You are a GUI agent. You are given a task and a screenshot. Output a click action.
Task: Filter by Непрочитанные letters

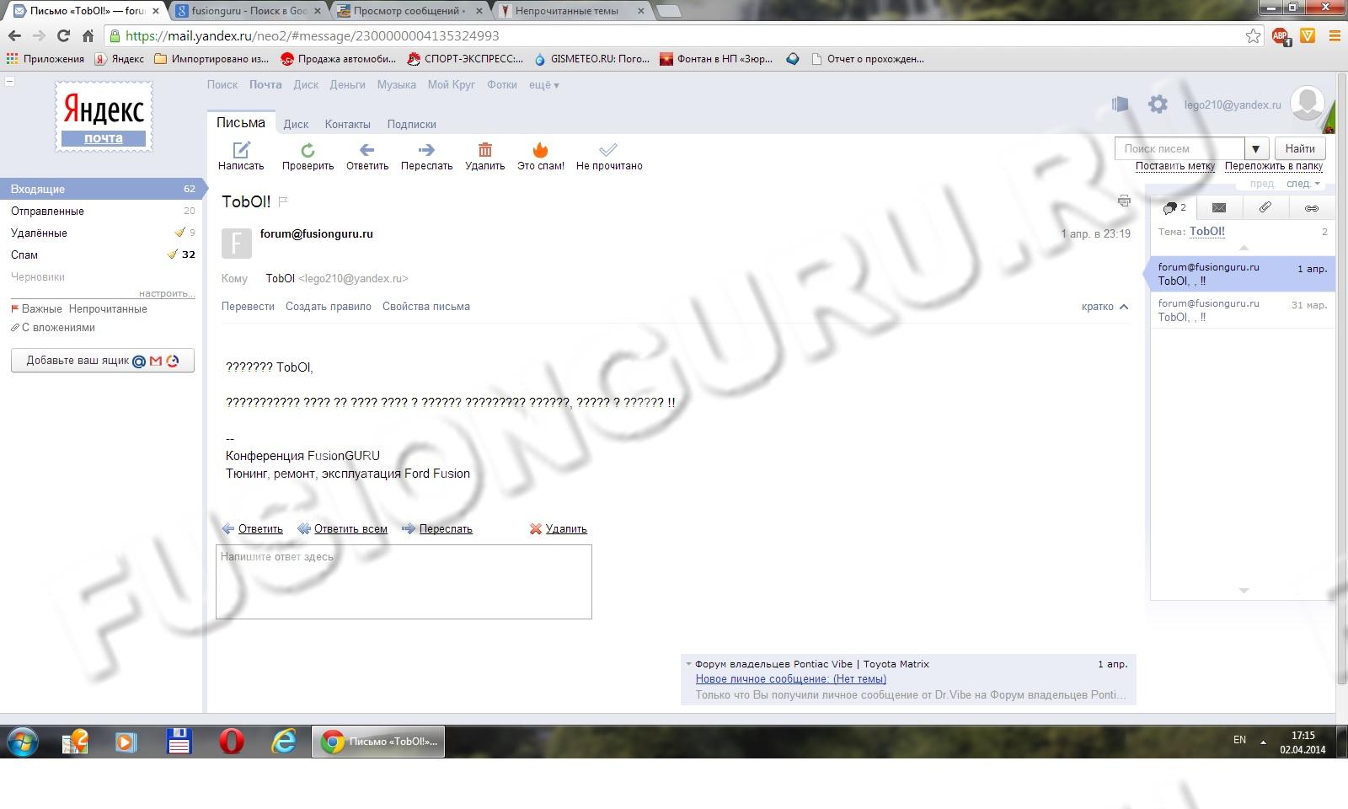[x=108, y=309]
